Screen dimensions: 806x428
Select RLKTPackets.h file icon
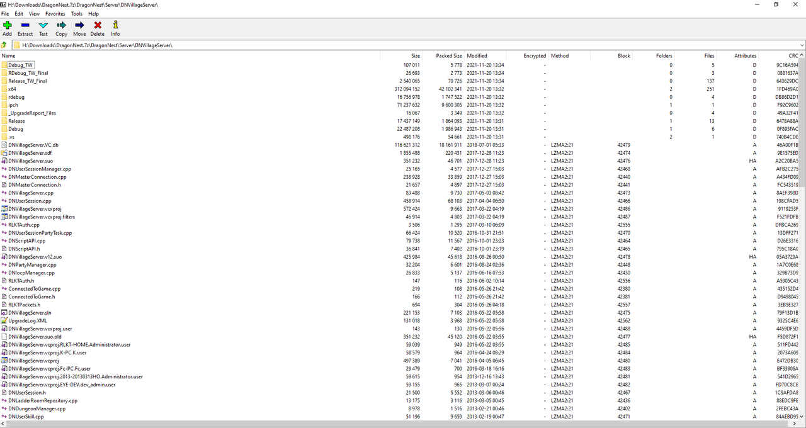click(x=4, y=305)
